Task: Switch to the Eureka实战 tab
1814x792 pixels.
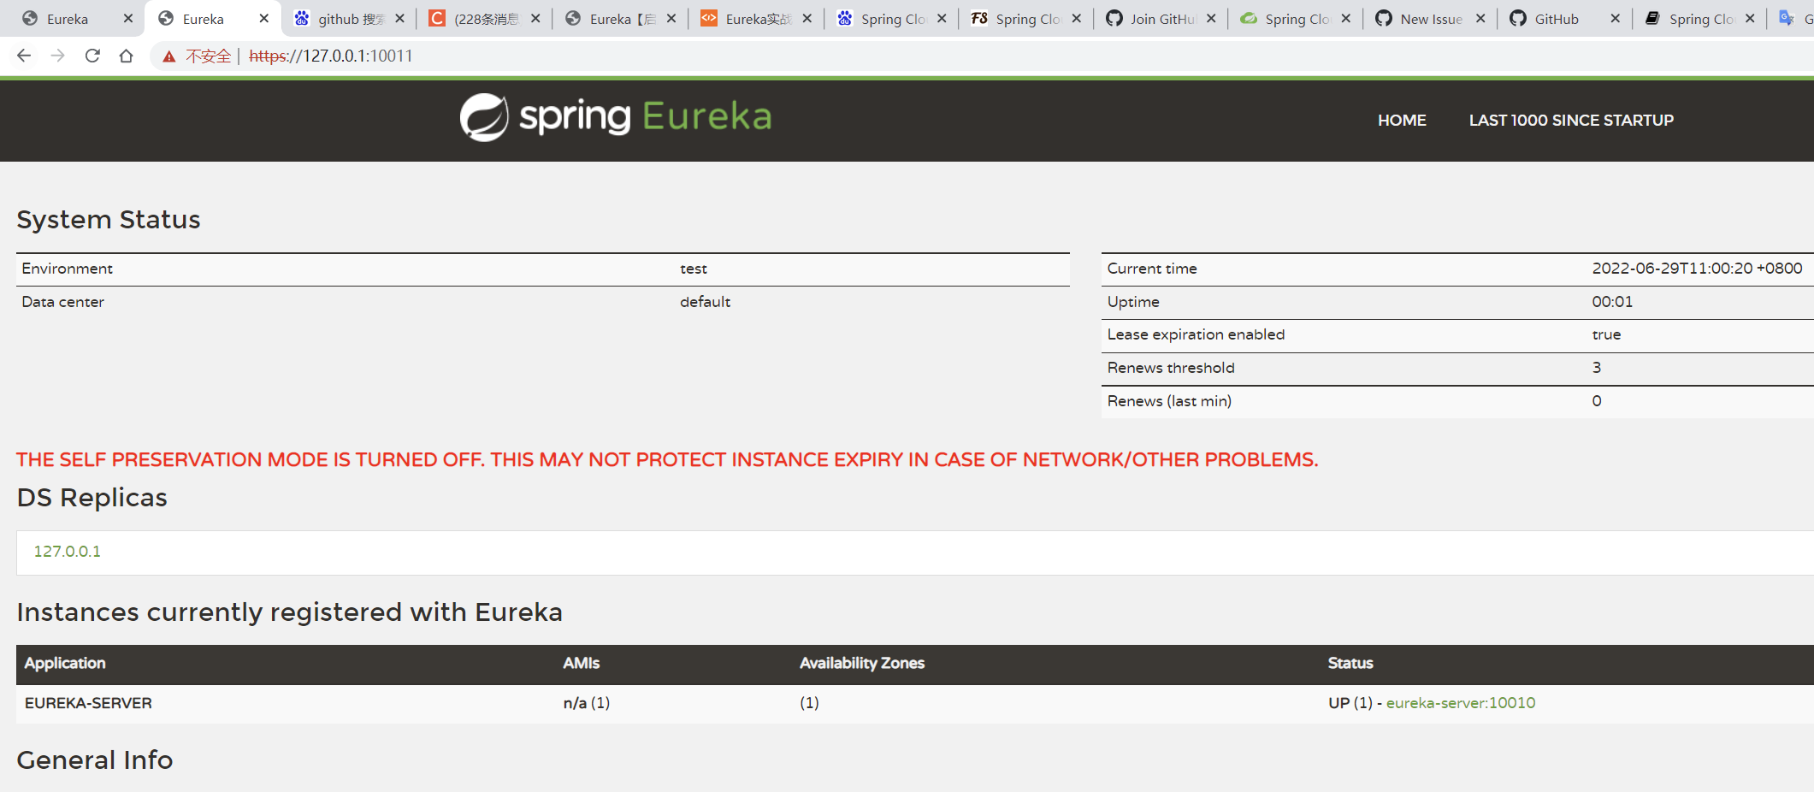Action: point(757,18)
